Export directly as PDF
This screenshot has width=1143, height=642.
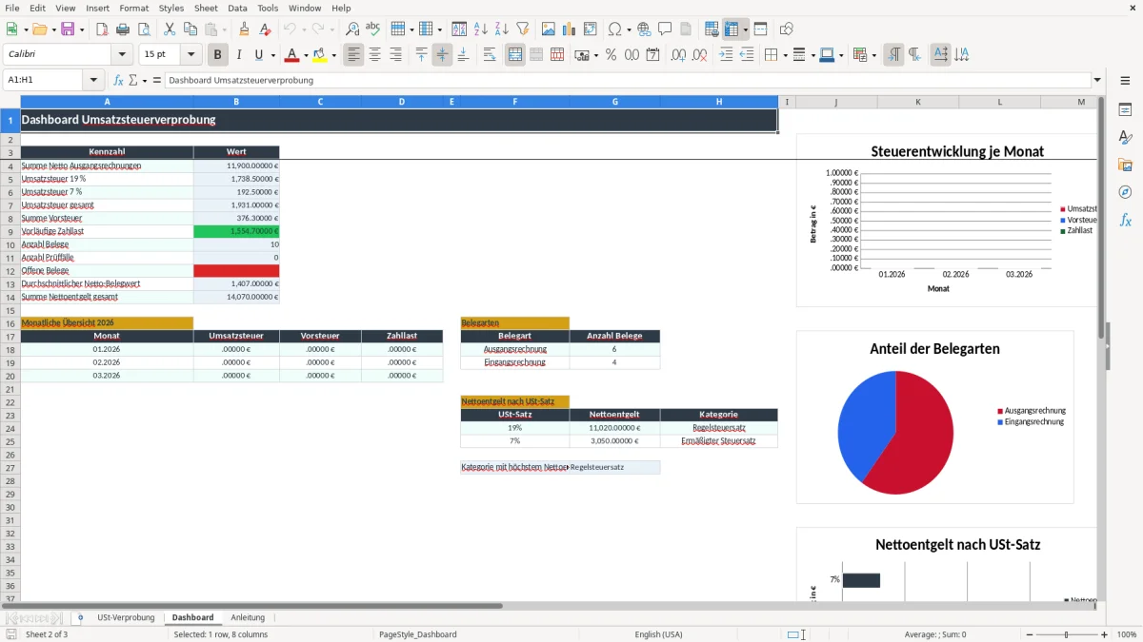(x=102, y=29)
